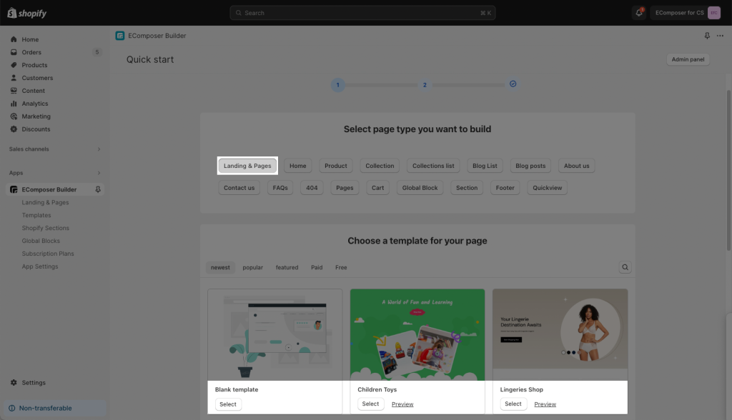The height and width of the screenshot is (420, 732).
Task: Switch to the Free templates tab
Action: click(x=341, y=267)
